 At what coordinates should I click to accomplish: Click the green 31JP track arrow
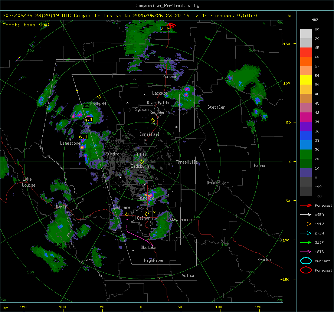[306, 242]
